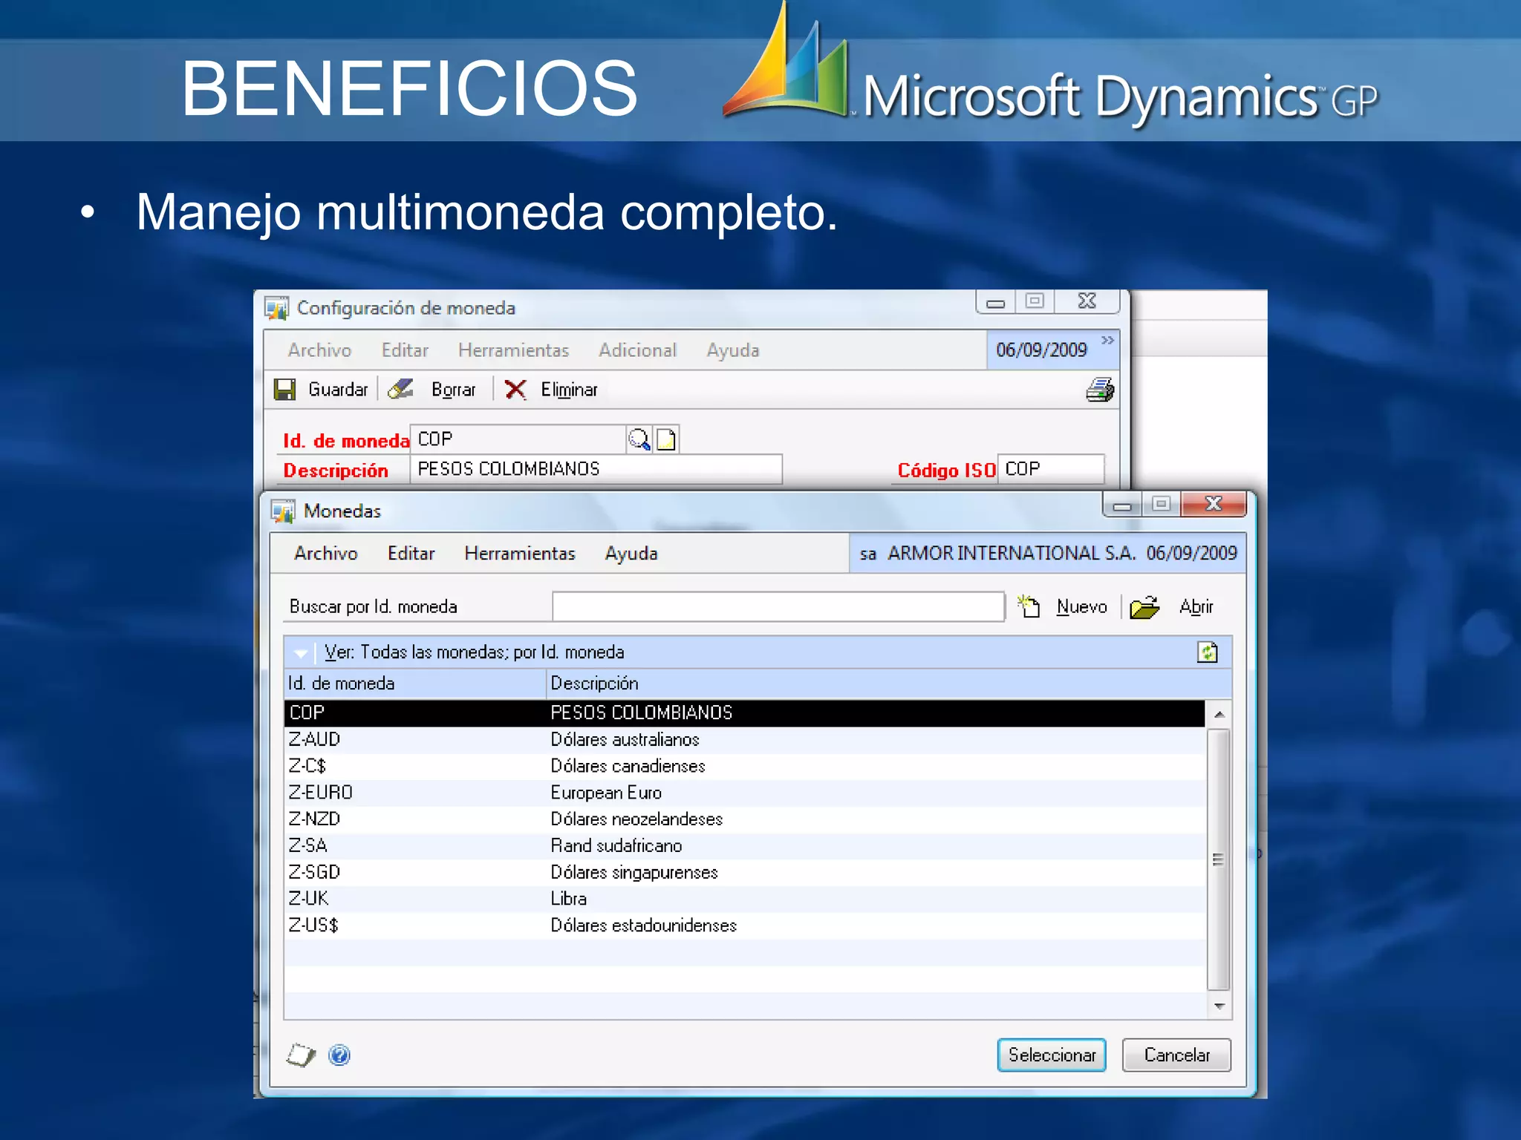Screen dimensions: 1521x1140
Task: Click the Id. de moneda field containing COP
Action: pos(518,439)
